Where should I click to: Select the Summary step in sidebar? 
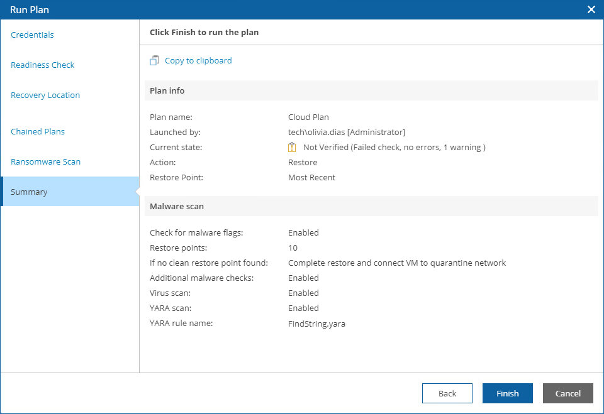pos(29,192)
